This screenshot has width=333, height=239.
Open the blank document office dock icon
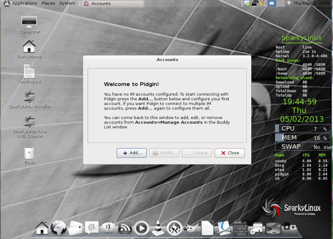coord(207,228)
